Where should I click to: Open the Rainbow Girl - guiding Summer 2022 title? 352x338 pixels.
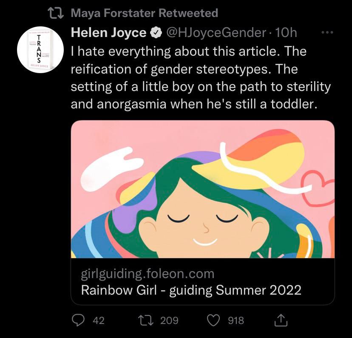191,290
